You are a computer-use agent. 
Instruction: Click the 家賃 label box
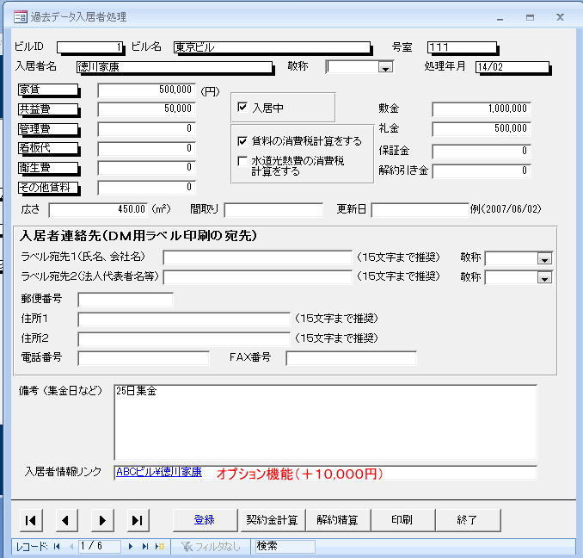coord(48,90)
